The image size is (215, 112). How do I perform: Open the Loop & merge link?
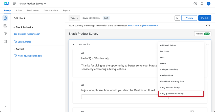coord(24,42)
